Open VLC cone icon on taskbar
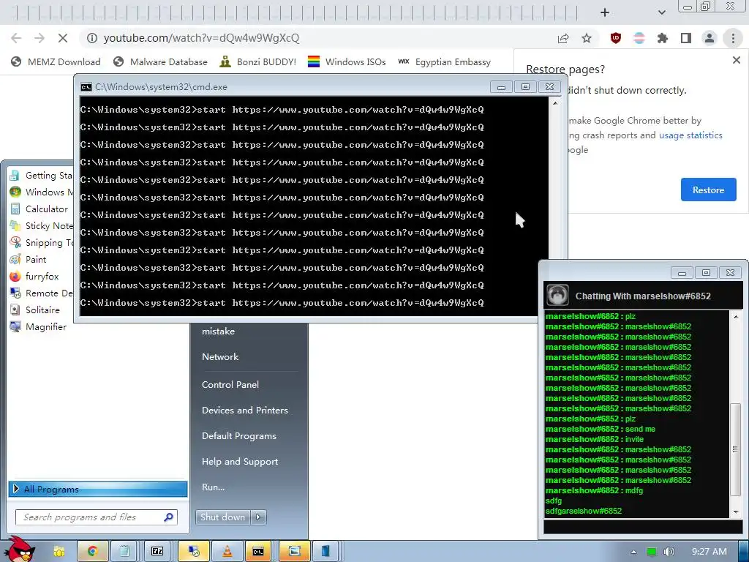The image size is (749, 562). (227, 552)
